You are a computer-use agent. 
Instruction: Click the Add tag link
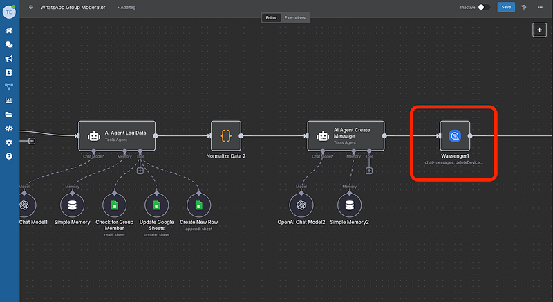[126, 7]
